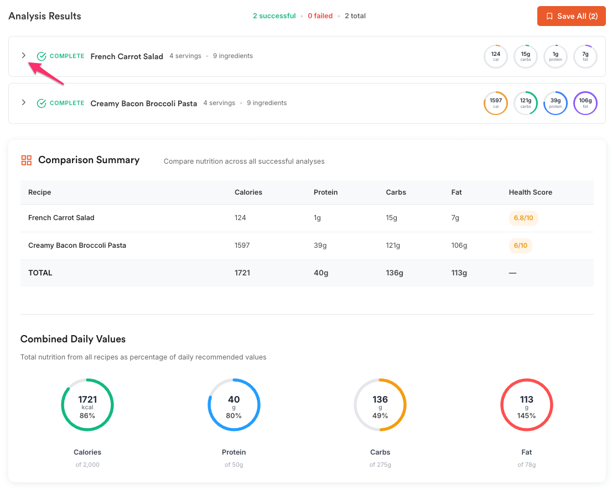The height and width of the screenshot is (490, 612).
Task: Expand the French Carrot Salad row chevron
Action: pyautogui.click(x=24, y=55)
